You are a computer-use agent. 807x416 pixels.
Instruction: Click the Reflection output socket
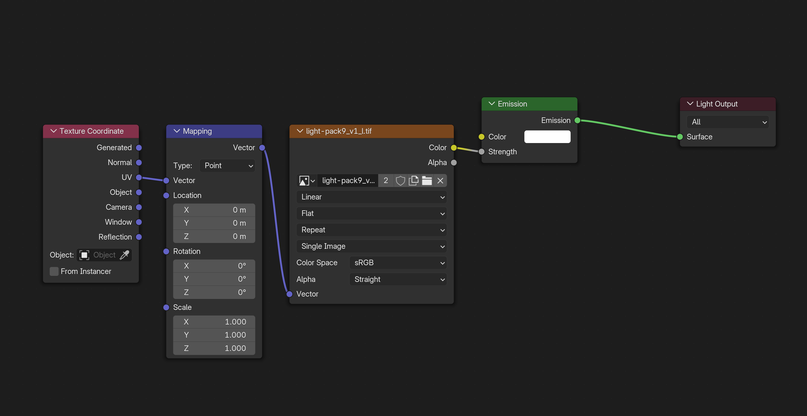139,237
